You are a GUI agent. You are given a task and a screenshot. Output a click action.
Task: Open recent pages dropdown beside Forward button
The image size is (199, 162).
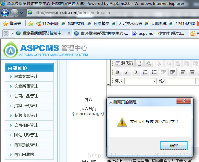21,13
